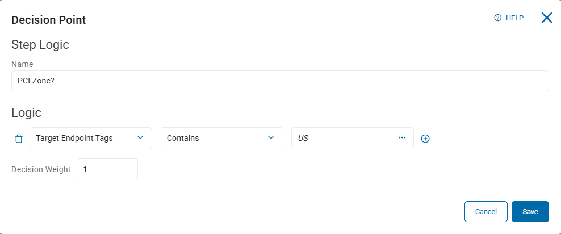The image size is (561, 234).
Task: Click the Name label above the field
Action: [22, 64]
